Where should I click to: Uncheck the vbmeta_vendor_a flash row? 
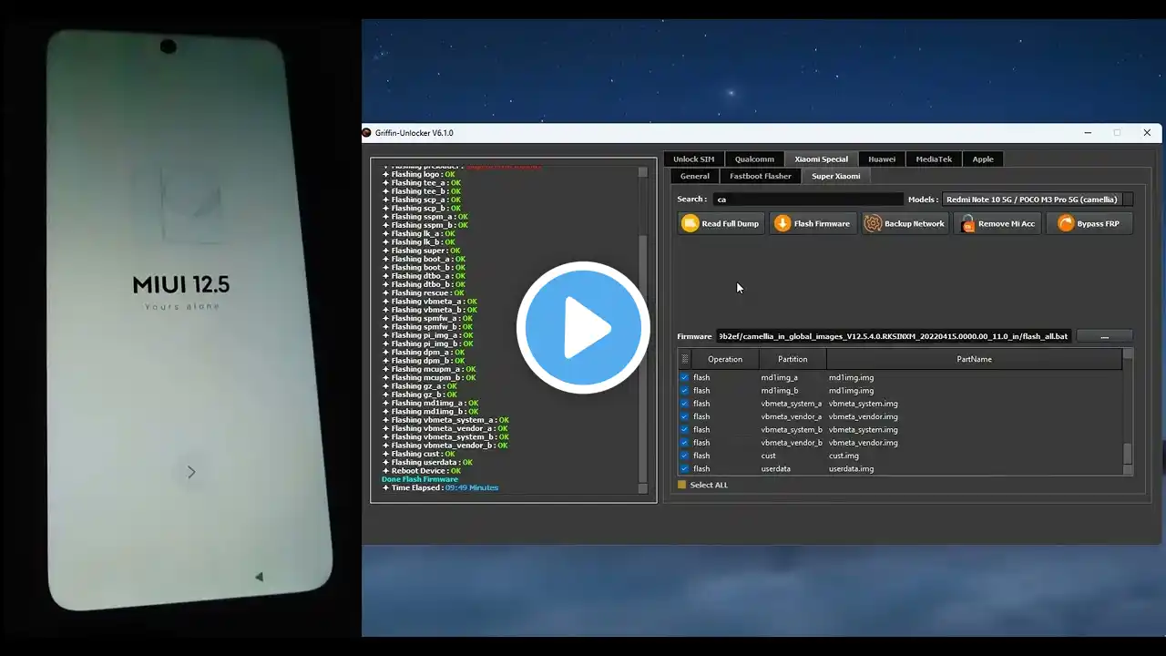tap(685, 416)
